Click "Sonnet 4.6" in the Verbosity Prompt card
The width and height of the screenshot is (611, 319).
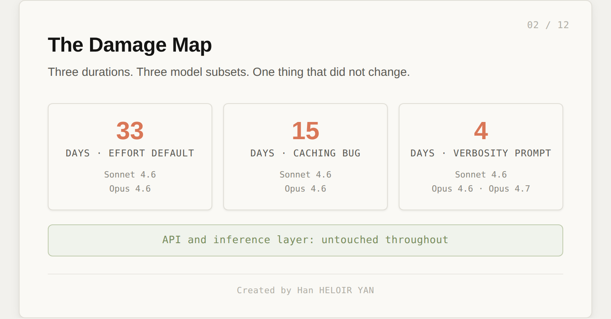click(481, 175)
